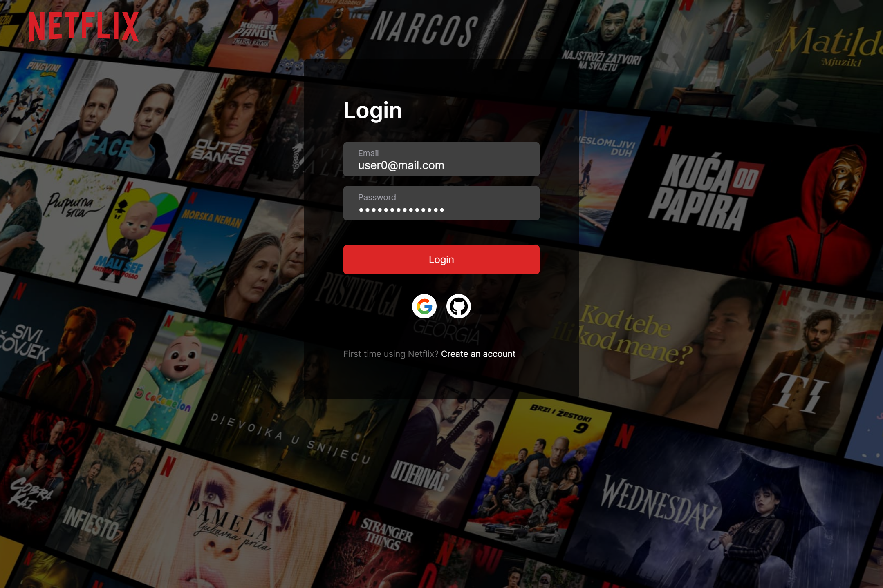Click the Google sign-in icon
The height and width of the screenshot is (588, 883).
click(x=425, y=307)
